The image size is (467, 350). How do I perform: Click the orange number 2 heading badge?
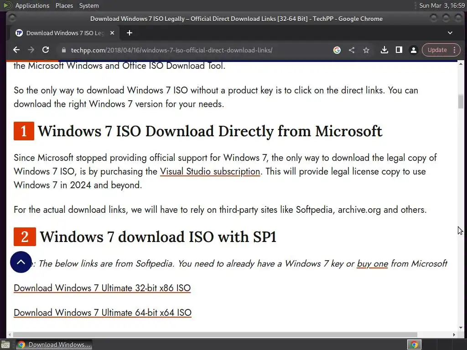(x=25, y=237)
